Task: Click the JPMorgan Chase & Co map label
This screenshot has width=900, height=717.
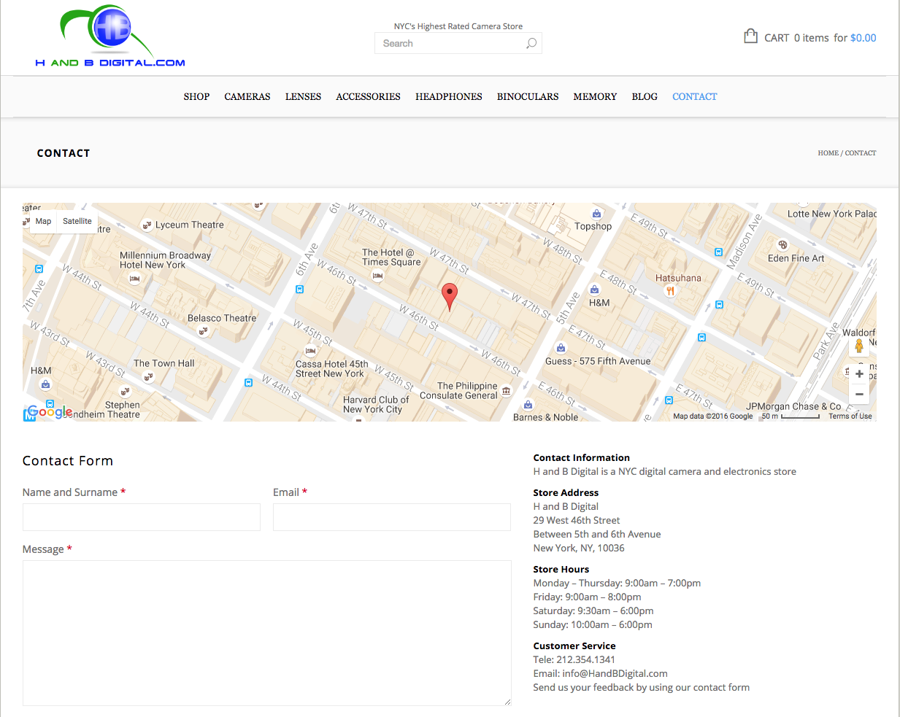Action: 793,406
